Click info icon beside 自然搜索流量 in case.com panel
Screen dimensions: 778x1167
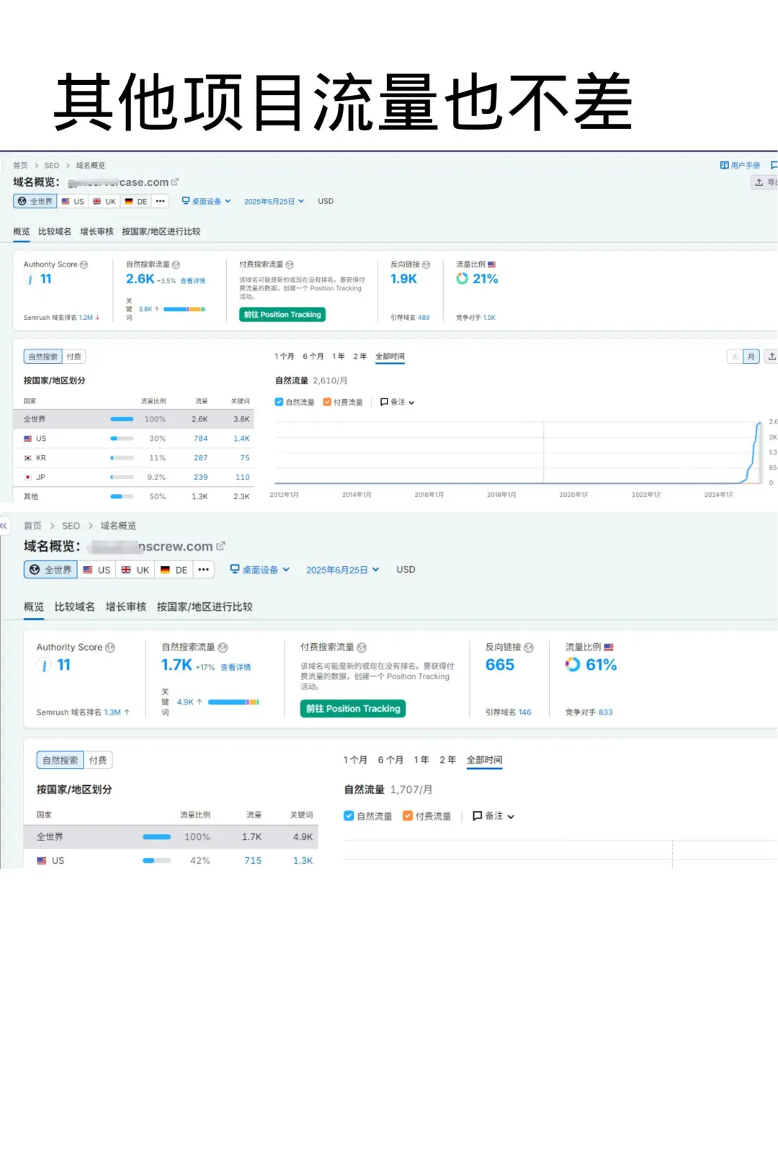176,264
